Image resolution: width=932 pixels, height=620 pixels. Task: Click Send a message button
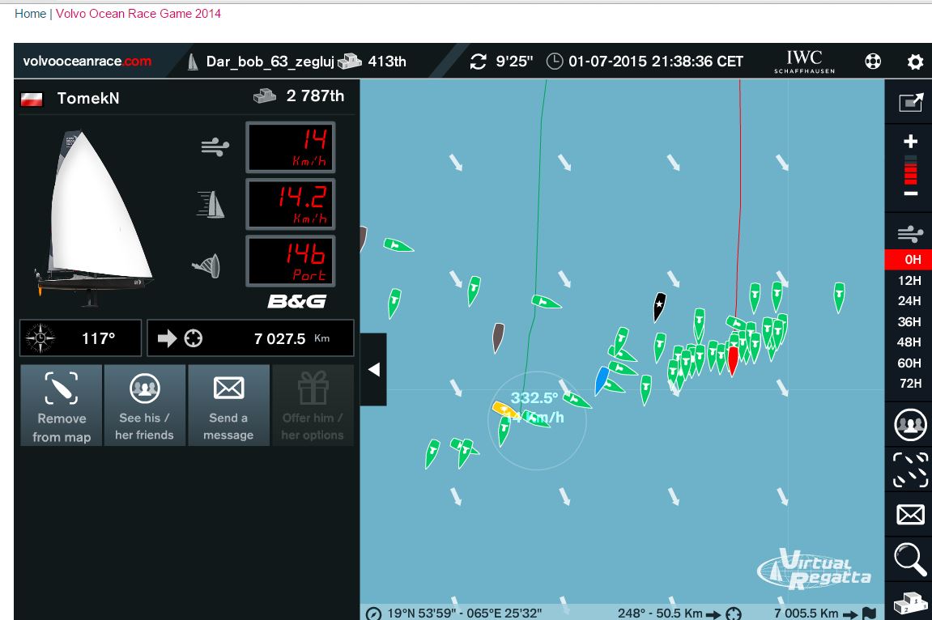tap(229, 405)
